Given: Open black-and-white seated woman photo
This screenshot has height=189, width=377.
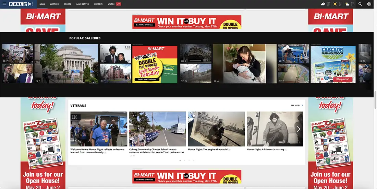Looking at the screenshot, I should (x=275, y=129).
